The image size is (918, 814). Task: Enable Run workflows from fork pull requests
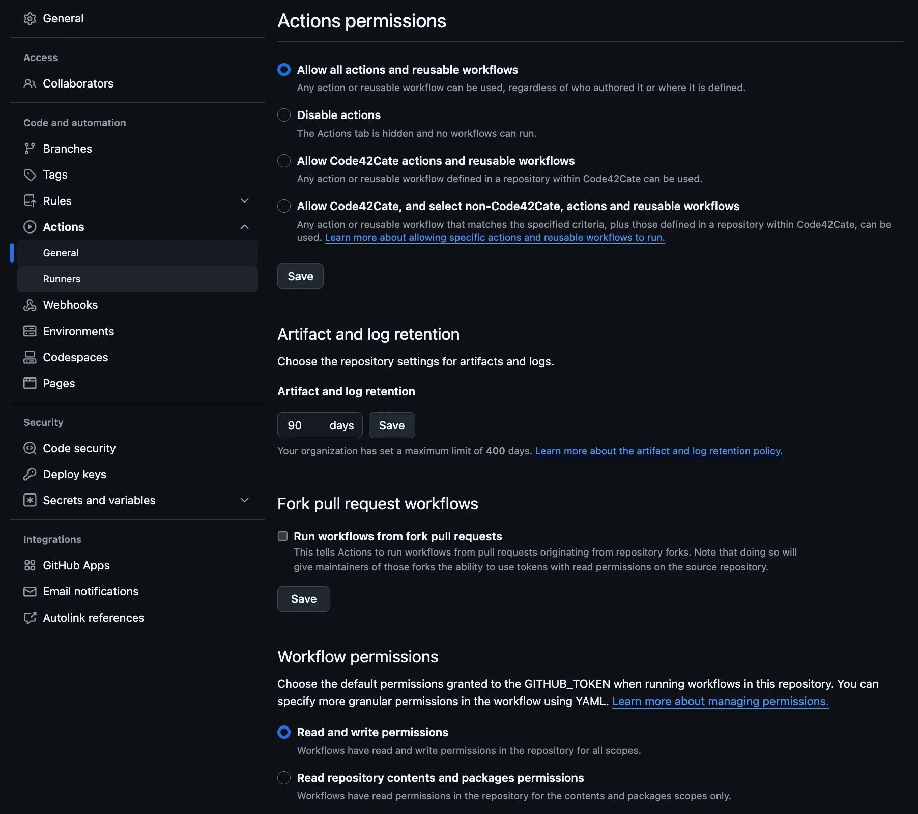click(x=283, y=536)
